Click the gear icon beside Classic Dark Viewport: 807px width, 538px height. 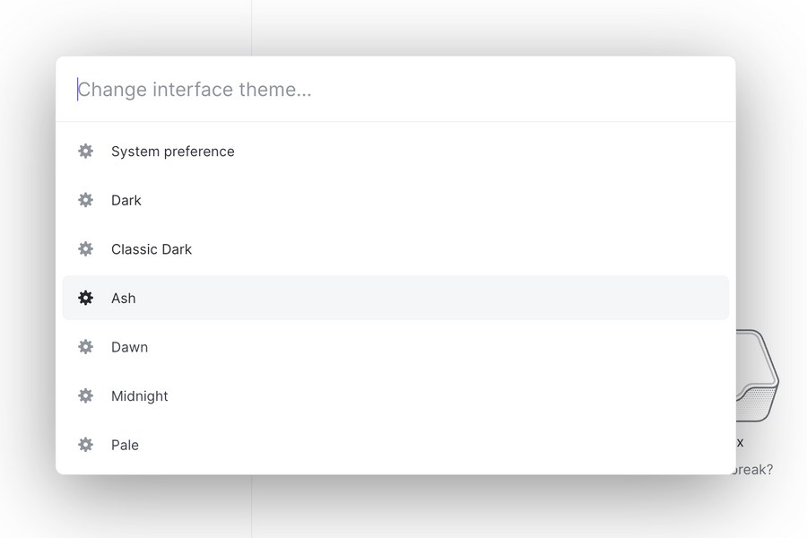85,248
